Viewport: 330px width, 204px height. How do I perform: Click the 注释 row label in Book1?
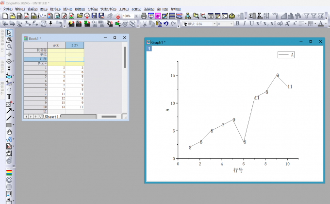click(35, 59)
